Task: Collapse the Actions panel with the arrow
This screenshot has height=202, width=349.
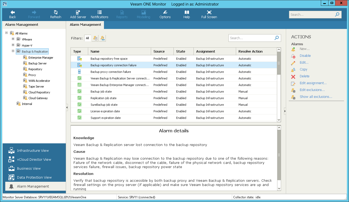Action: point(285,111)
